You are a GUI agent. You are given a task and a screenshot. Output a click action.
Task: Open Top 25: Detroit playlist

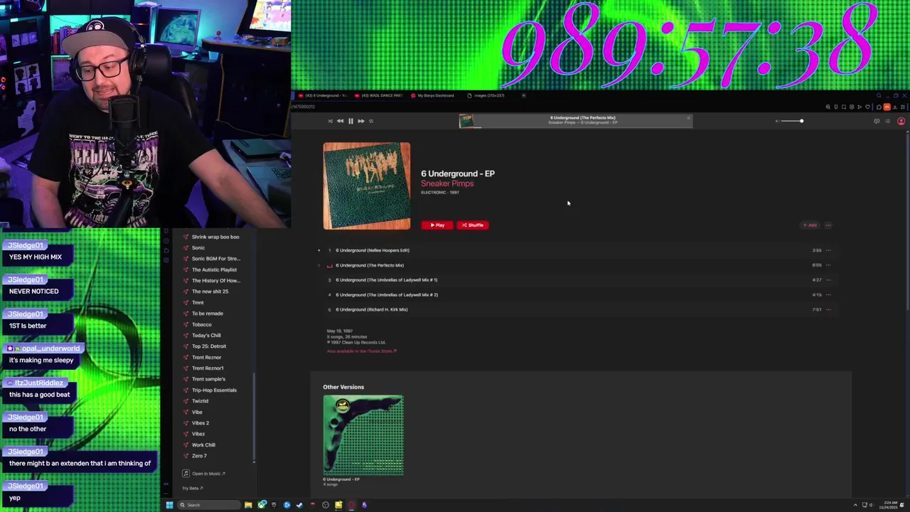[209, 346]
